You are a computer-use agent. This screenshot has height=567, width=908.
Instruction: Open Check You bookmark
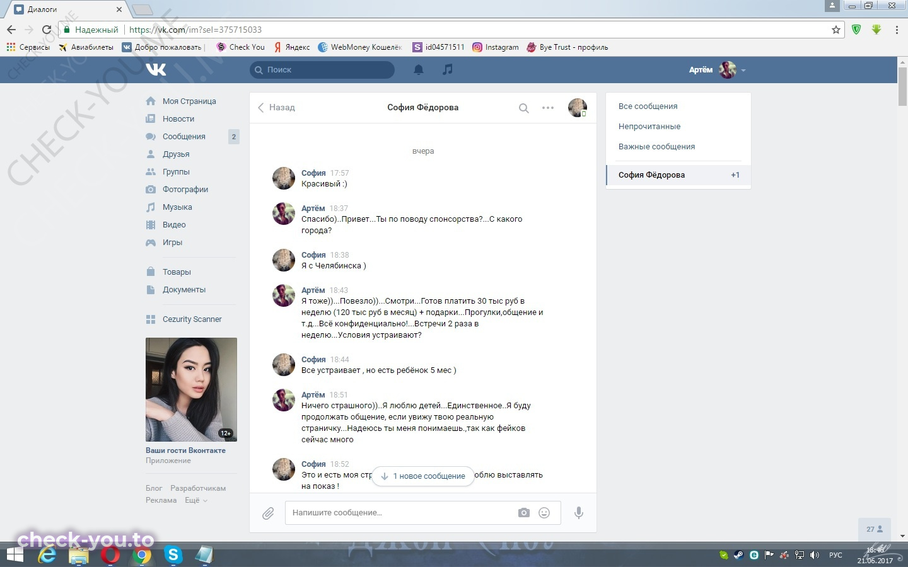240,47
